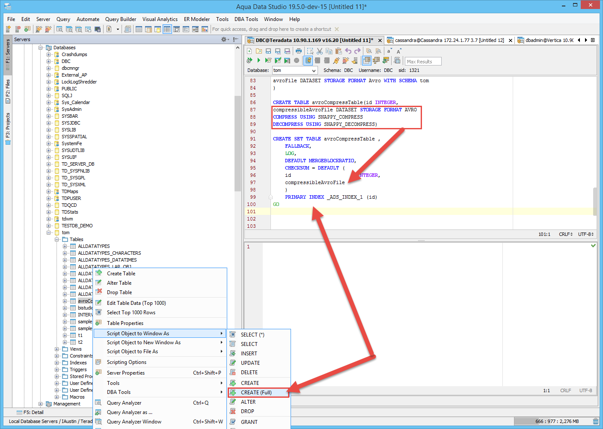Toggle the code fold marker at line 99

(x=270, y=197)
